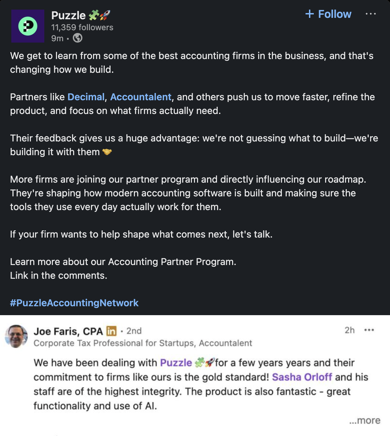Open Joe Faris, CPA profile name

(x=68, y=331)
